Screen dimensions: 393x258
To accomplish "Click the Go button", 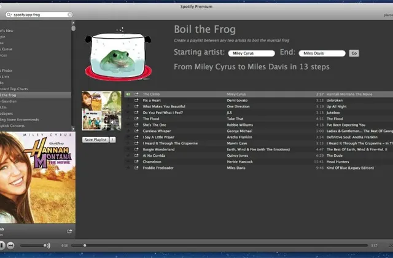I will 354,53.
